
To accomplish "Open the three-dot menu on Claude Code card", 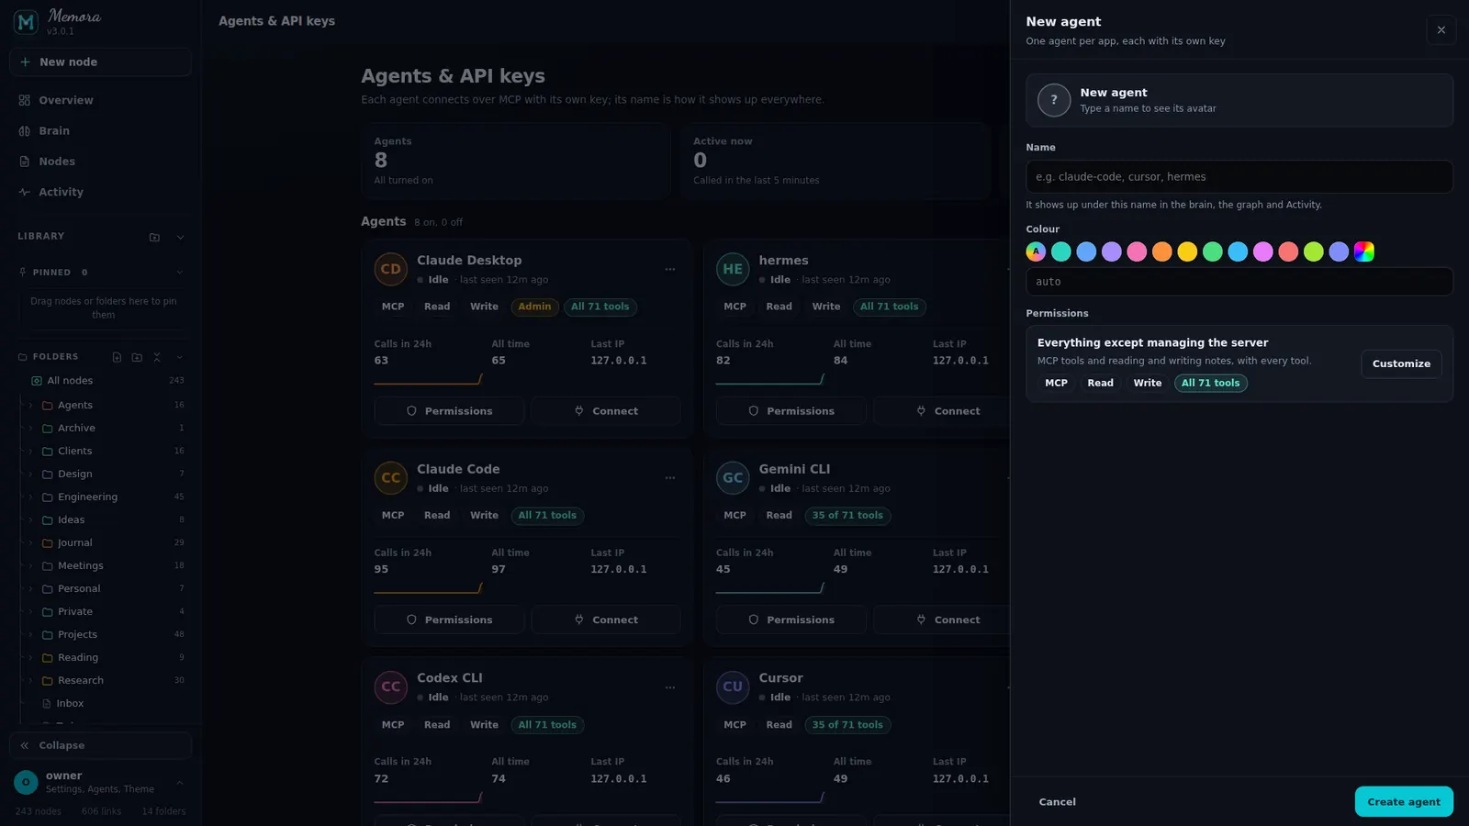I will [670, 477].
